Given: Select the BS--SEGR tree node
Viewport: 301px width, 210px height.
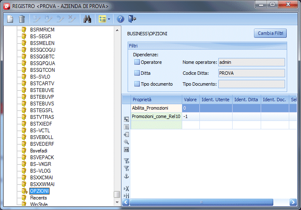Looking at the screenshot, I should click(40, 36).
